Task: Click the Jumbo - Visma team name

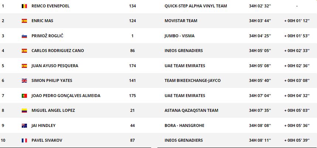Action: 179,36
